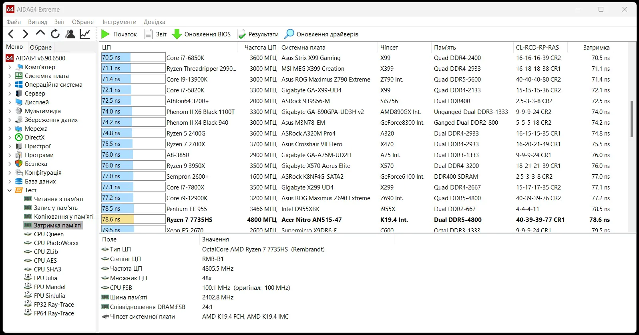Click the Множник ЦП field row
Image resolution: width=639 pixels, height=335 pixels.
[x=247, y=278]
